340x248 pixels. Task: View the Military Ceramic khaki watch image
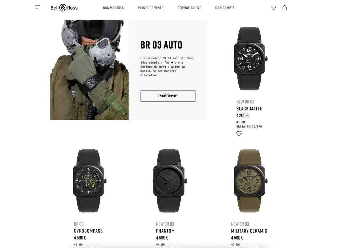pyautogui.click(x=250, y=181)
